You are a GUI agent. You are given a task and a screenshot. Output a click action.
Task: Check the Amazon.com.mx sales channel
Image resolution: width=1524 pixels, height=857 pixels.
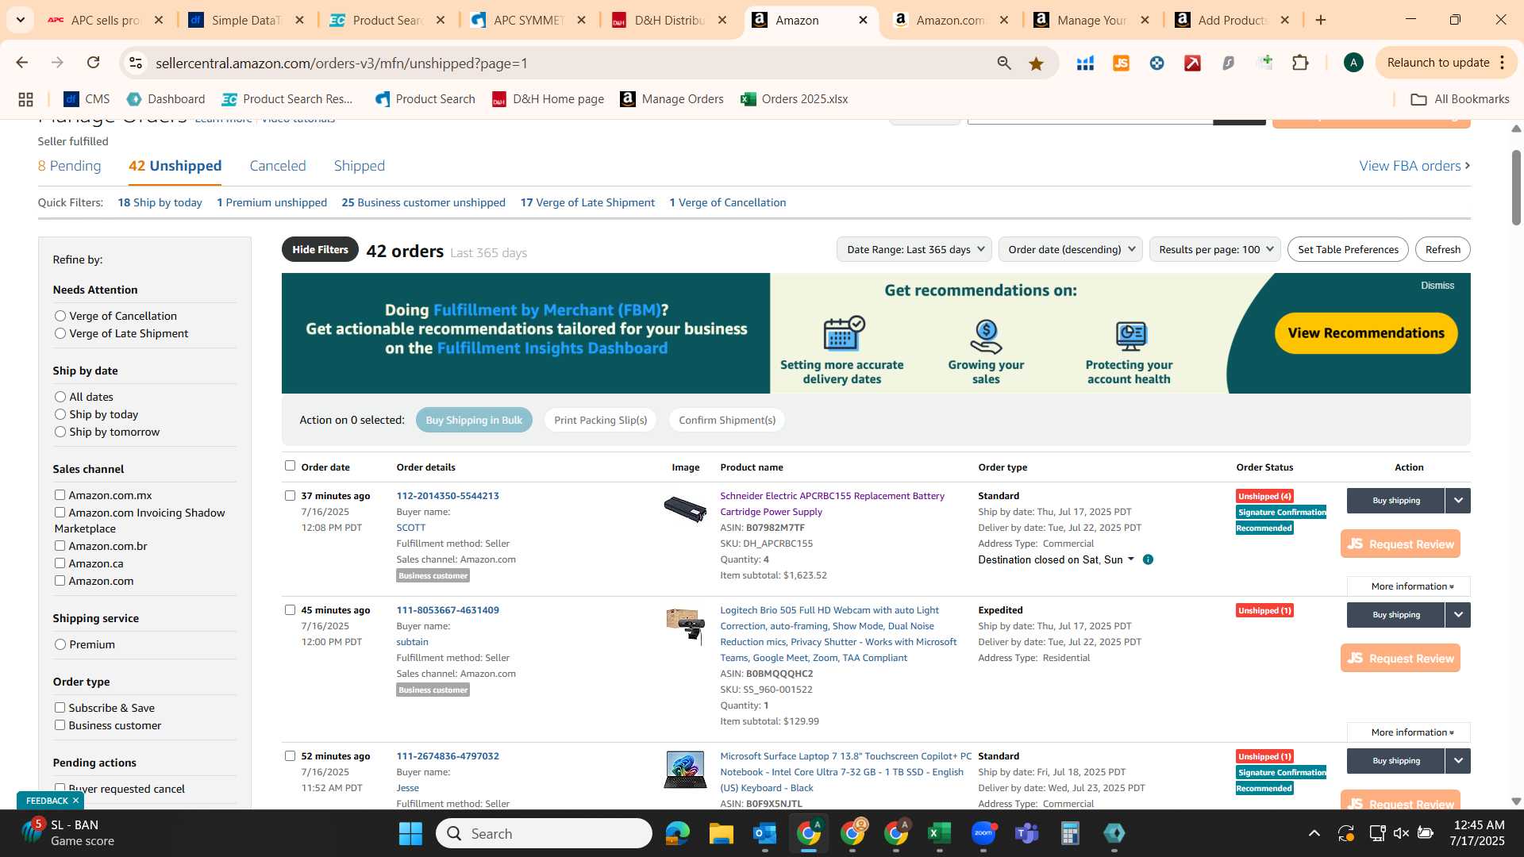tap(60, 494)
